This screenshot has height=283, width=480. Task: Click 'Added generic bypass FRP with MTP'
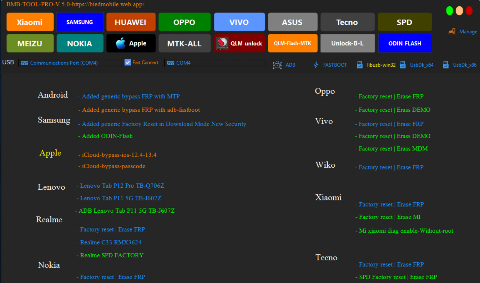pyautogui.click(x=129, y=96)
